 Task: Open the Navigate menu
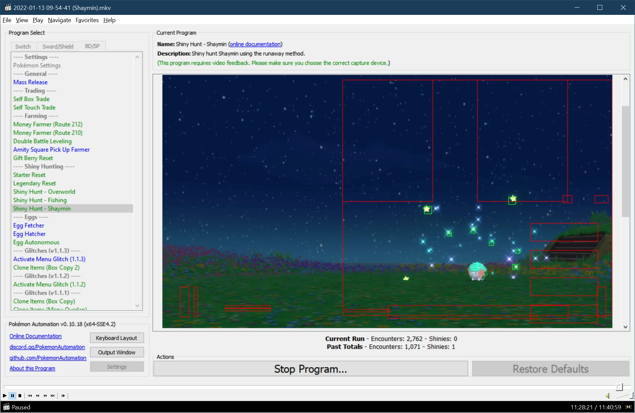click(59, 20)
